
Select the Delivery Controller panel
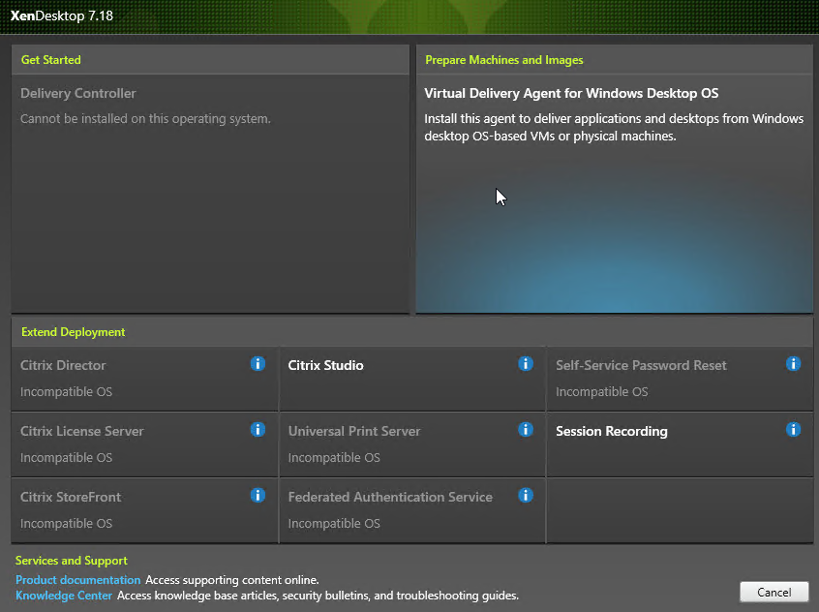click(210, 194)
